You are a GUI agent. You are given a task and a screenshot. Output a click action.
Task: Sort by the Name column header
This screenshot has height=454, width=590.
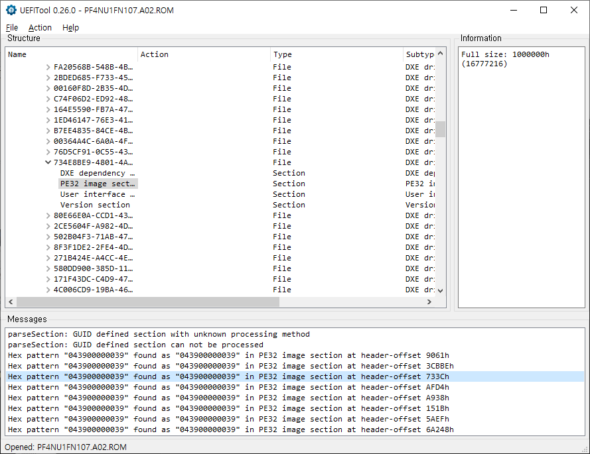pyautogui.click(x=71, y=54)
